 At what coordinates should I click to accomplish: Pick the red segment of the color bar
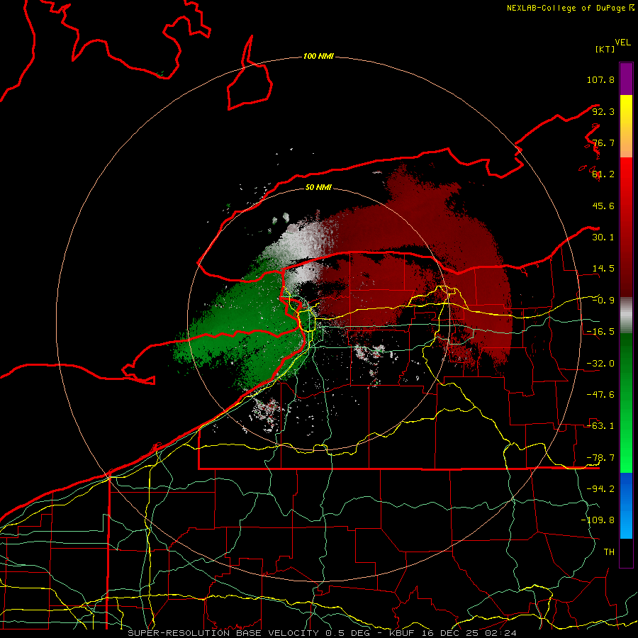click(x=626, y=227)
